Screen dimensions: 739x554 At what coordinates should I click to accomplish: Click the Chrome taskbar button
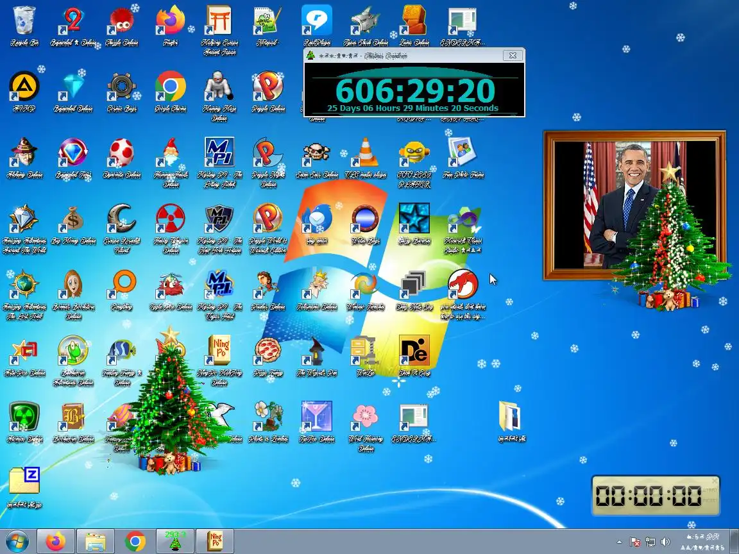pyautogui.click(x=135, y=541)
